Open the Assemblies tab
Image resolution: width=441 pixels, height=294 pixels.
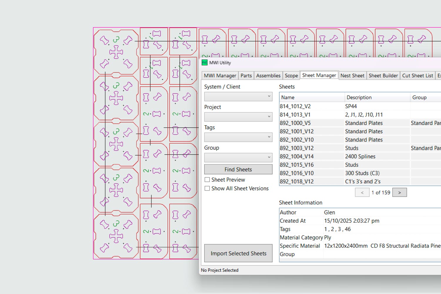(268, 76)
